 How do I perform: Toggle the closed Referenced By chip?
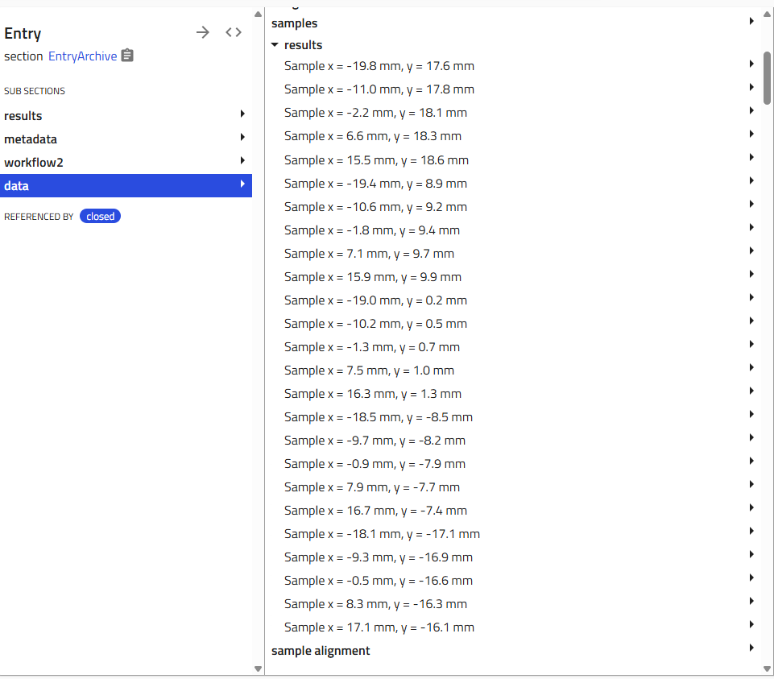tap(100, 216)
